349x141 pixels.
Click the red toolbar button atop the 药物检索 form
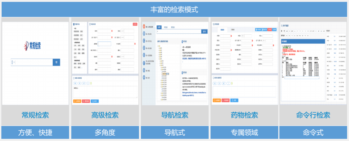(270, 30)
